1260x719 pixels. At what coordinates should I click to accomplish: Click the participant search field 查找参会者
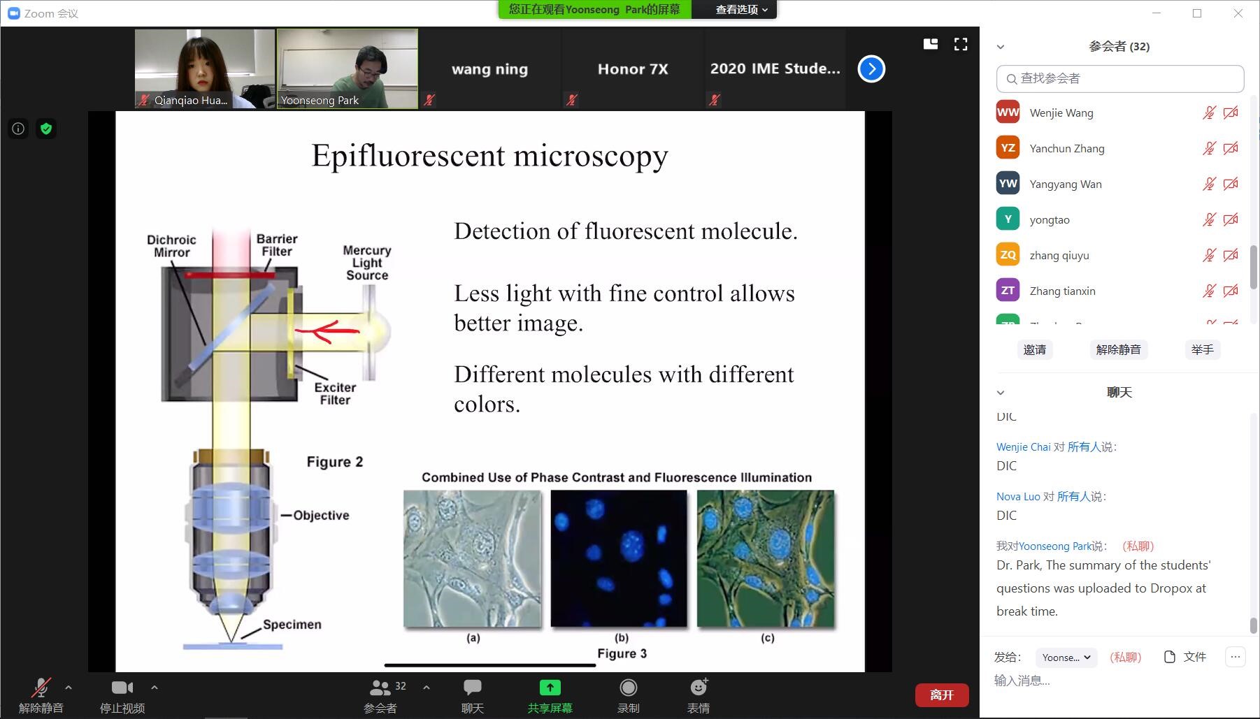click(x=1120, y=79)
